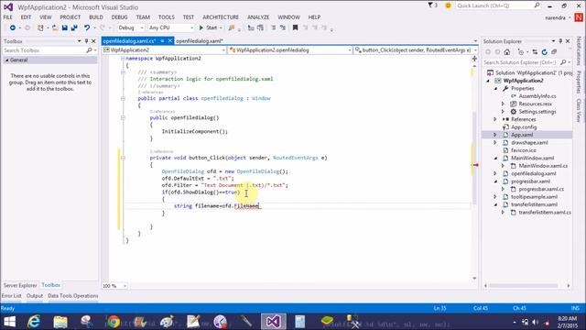Open the FILE menu
Image resolution: width=586 pixels, height=330 pixels.
(8, 17)
